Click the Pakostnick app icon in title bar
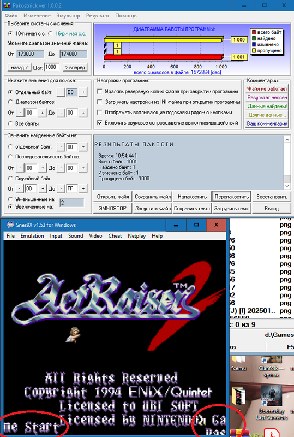 click(7, 5)
